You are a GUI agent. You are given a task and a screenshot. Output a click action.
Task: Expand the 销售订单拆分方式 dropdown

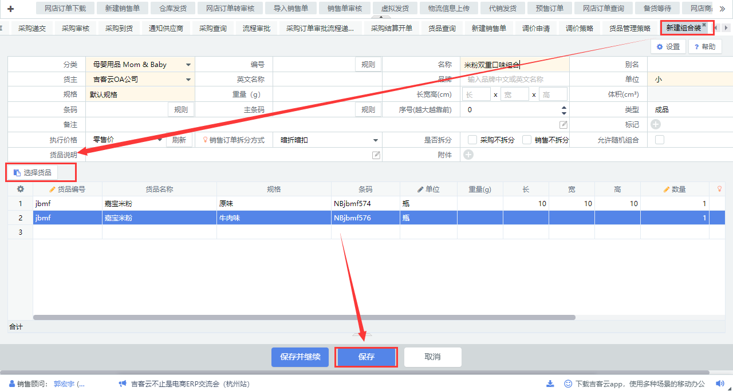(x=376, y=140)
